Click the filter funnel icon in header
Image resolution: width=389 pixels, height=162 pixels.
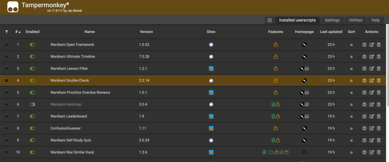point(7,32)
